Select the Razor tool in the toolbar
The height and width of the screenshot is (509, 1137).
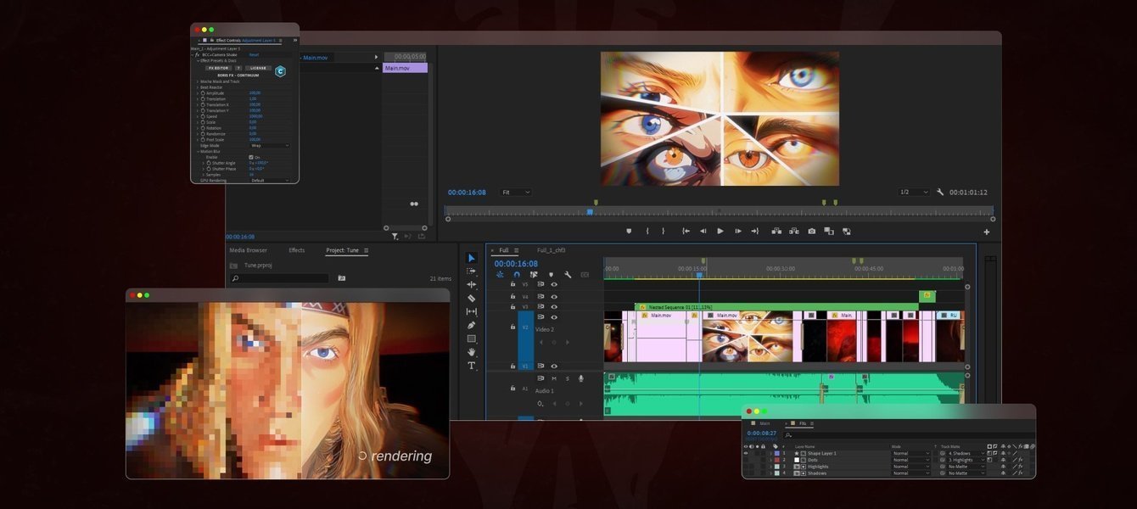[x=472, y=299]
